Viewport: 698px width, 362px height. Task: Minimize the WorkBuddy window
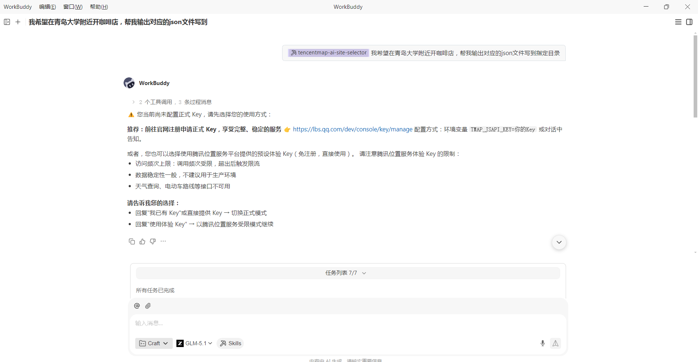pyautogui.click(x=646, y=7)
